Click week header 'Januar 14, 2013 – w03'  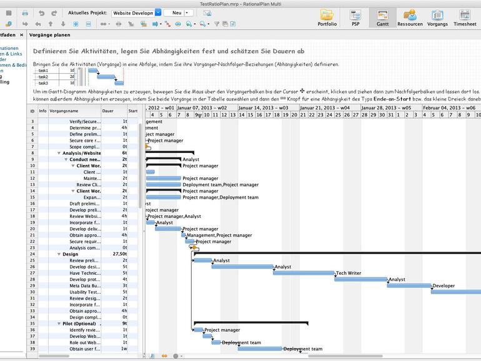tap(269, 107)
